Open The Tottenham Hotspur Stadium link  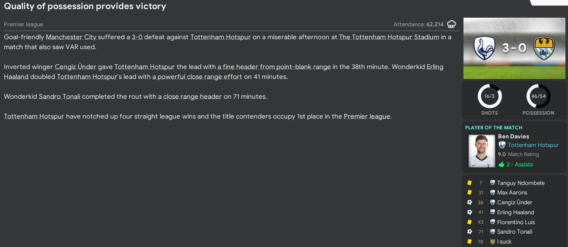(x=389, y=37)
